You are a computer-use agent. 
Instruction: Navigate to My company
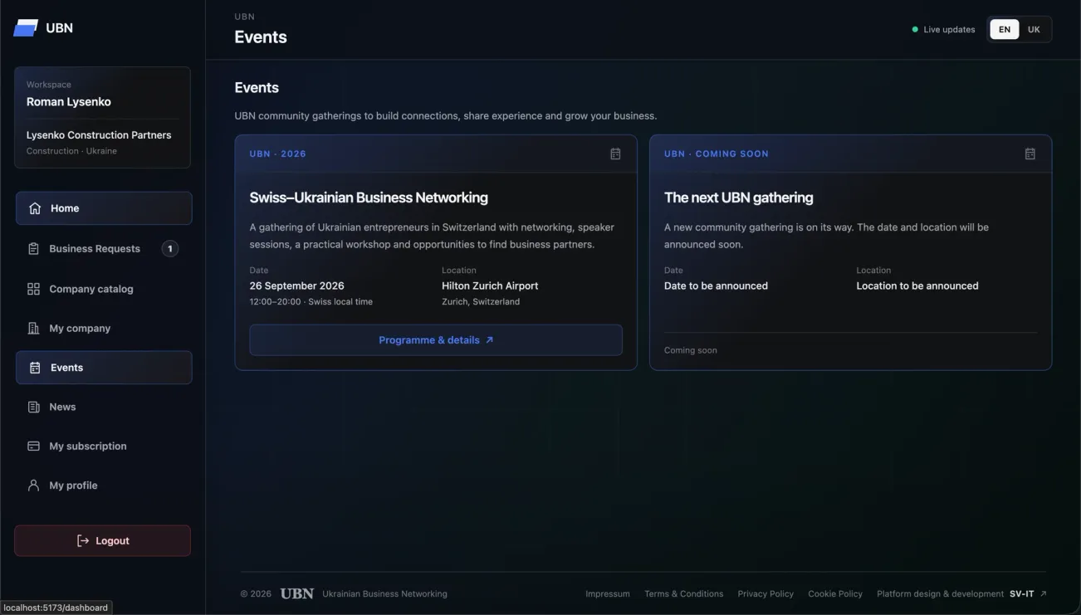pos(104,329)
